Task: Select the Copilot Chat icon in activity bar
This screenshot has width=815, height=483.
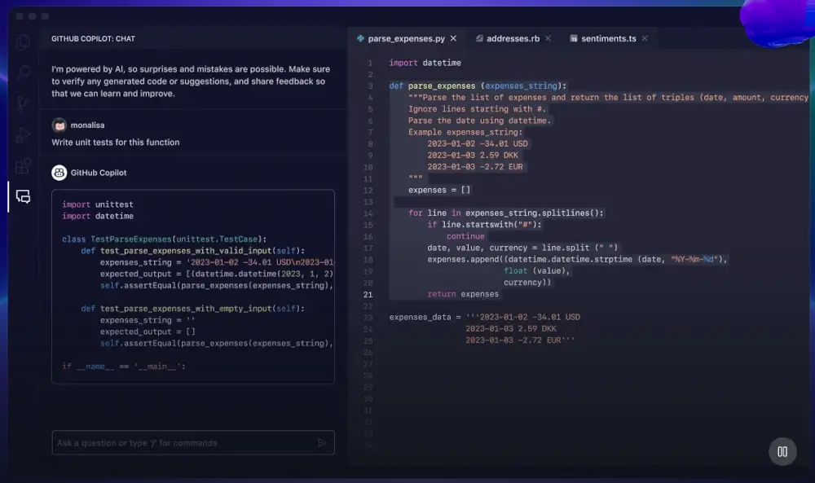Action: 23,197
